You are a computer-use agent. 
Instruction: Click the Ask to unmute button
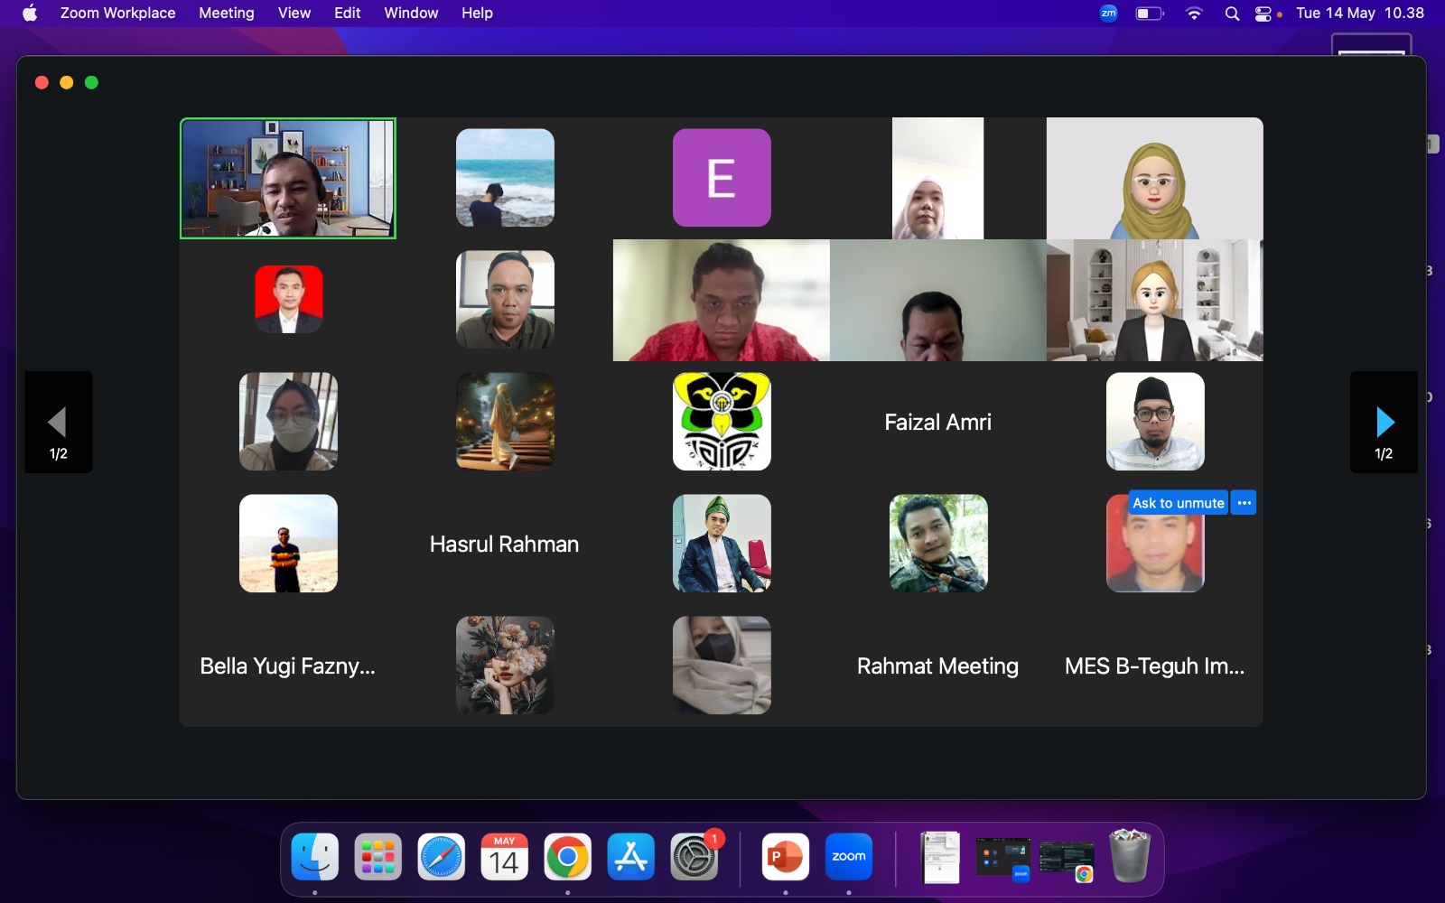click(x=1179, y=503)
